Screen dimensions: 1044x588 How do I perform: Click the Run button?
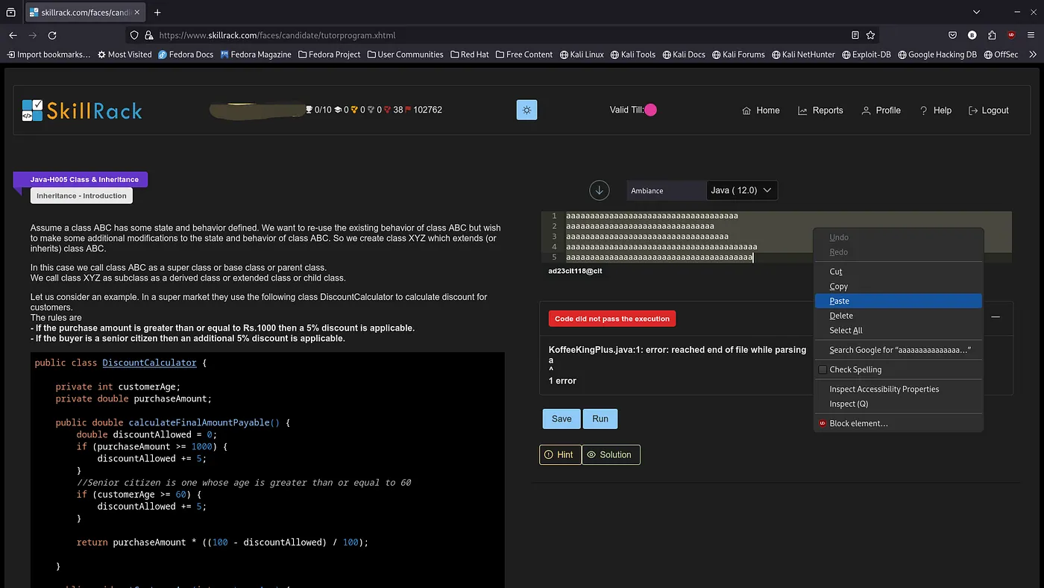(x=600, y=419)
